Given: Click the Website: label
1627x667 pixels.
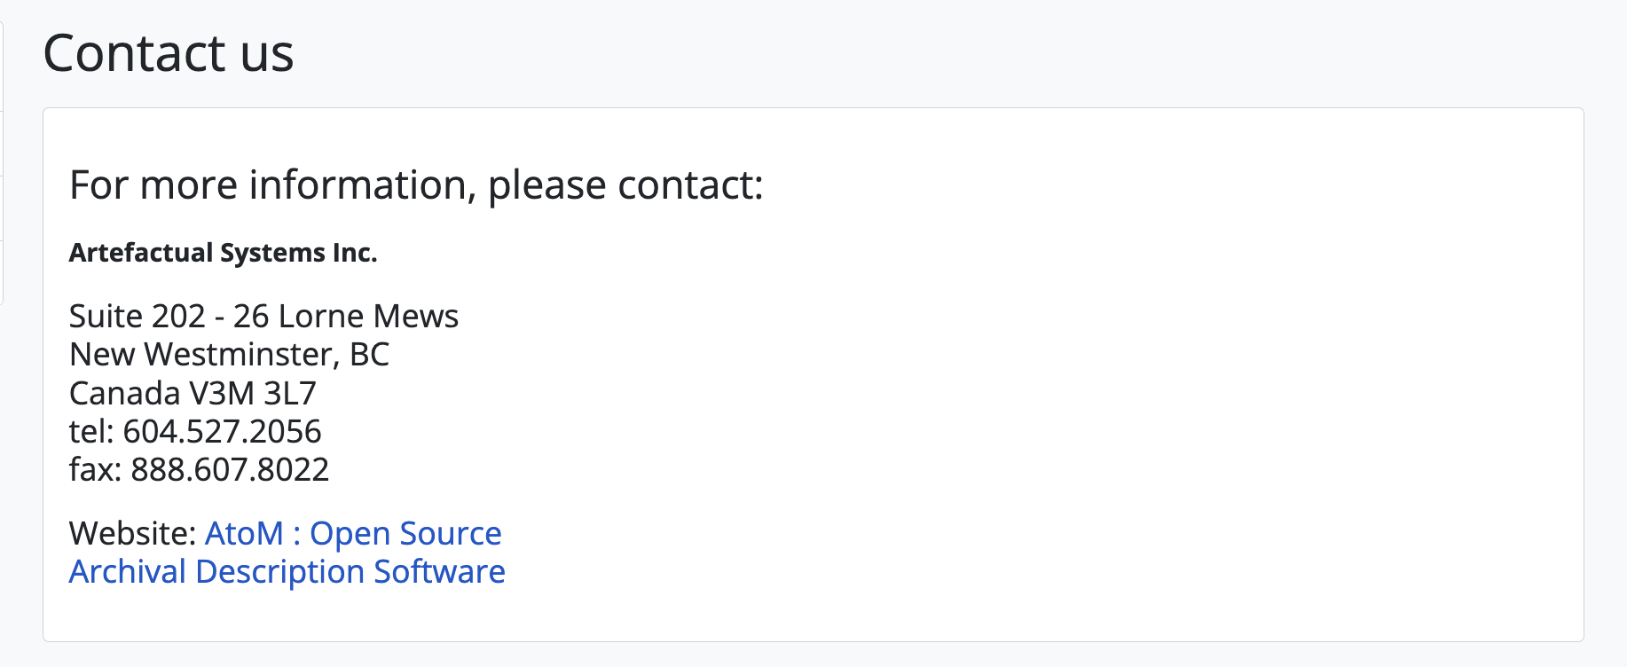Looking at the screenshot, I should tap(132, 534).
